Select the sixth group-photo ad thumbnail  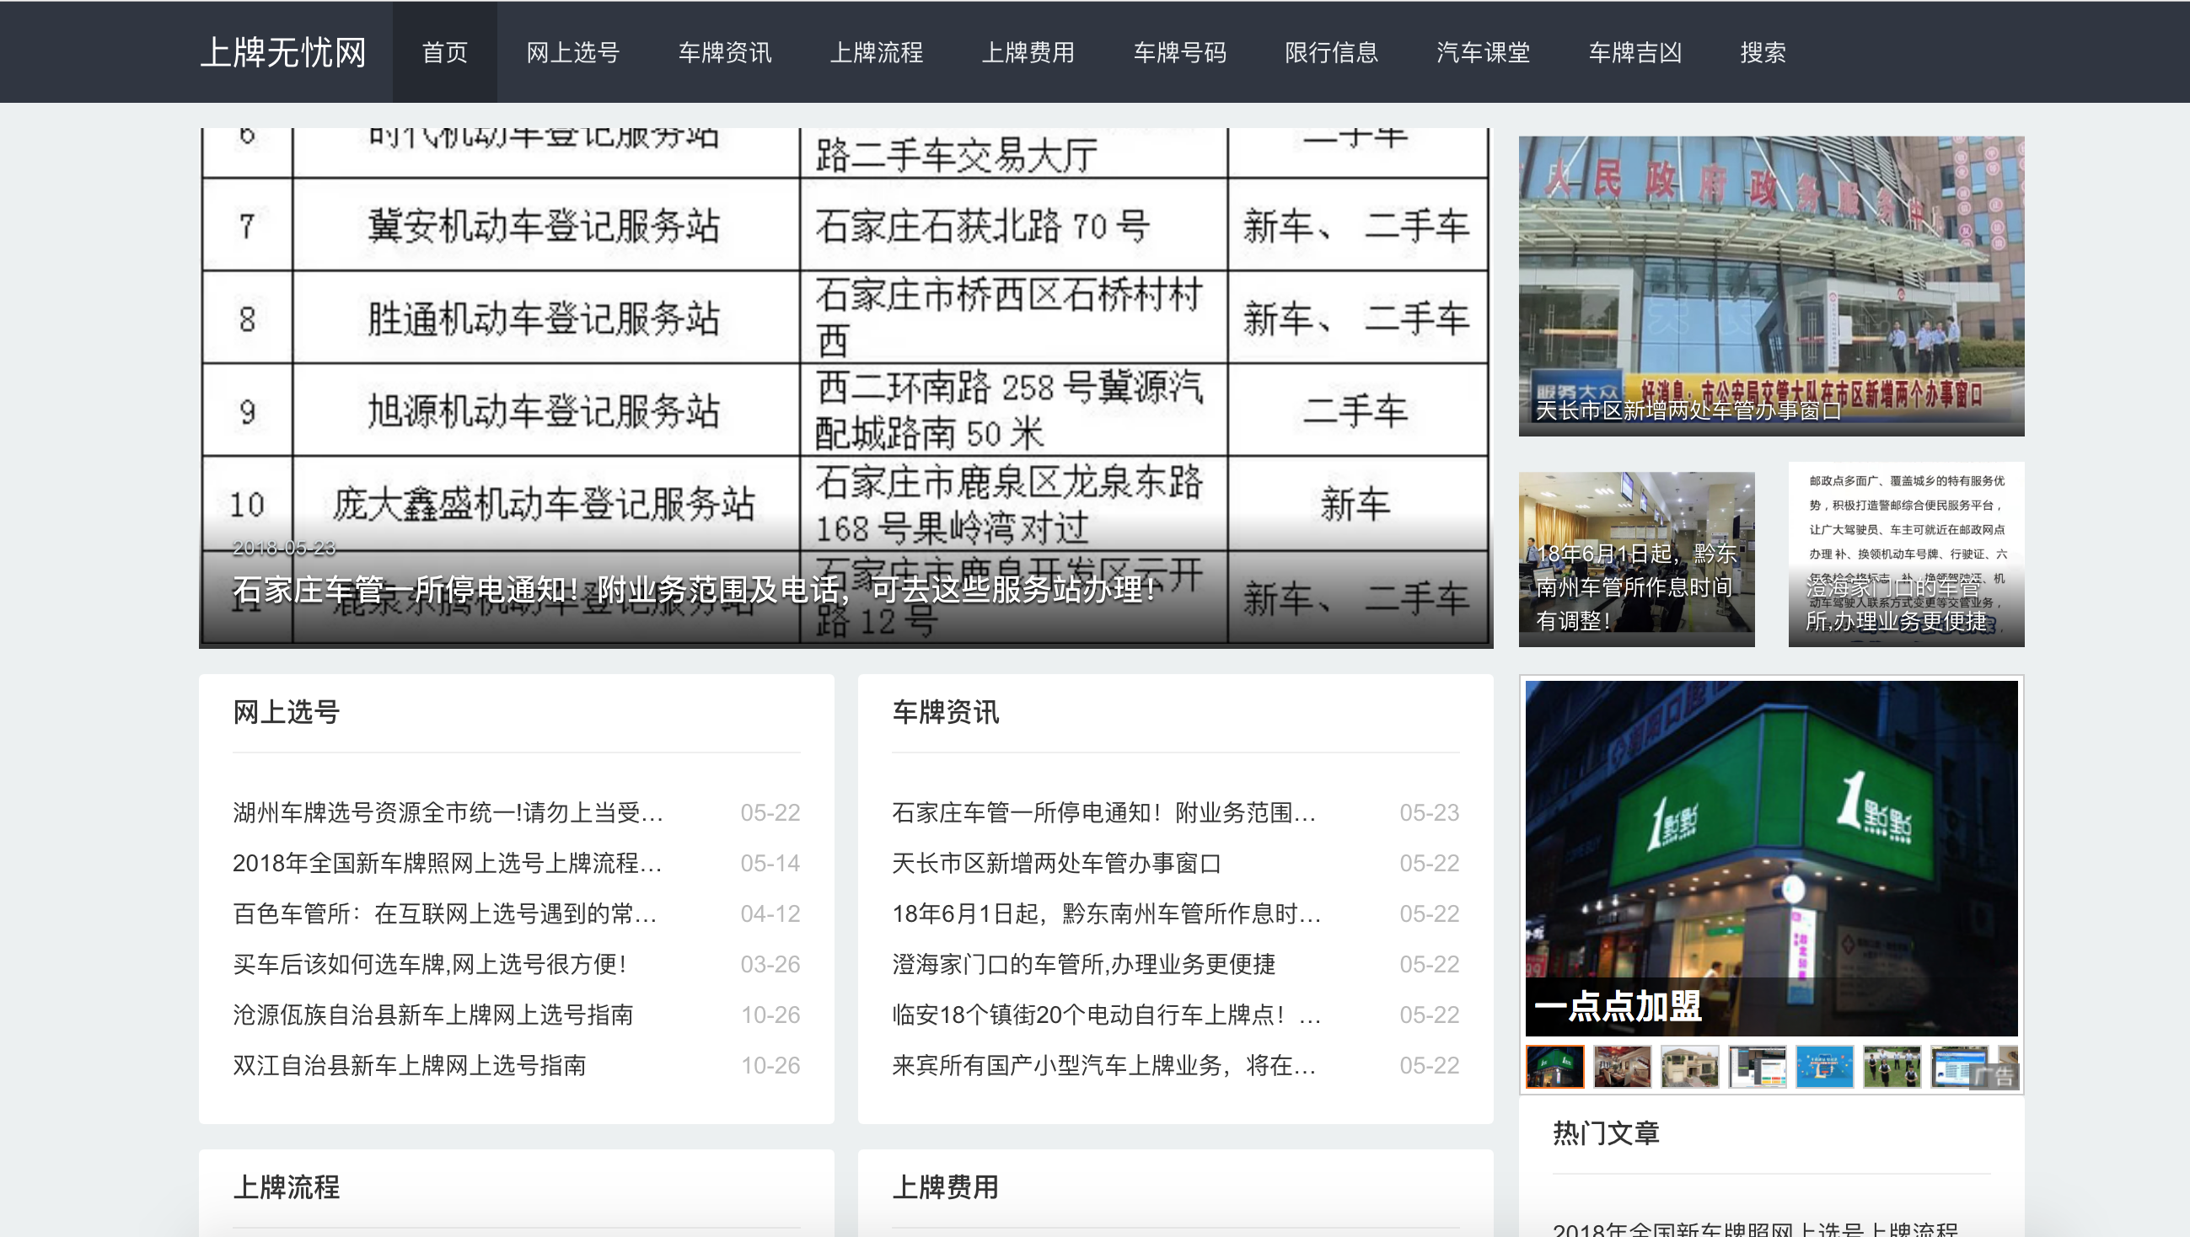click(x=1892, y=1067)
